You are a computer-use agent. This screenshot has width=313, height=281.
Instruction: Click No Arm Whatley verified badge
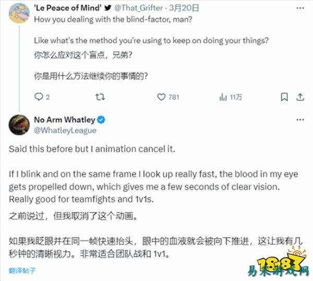101,120
